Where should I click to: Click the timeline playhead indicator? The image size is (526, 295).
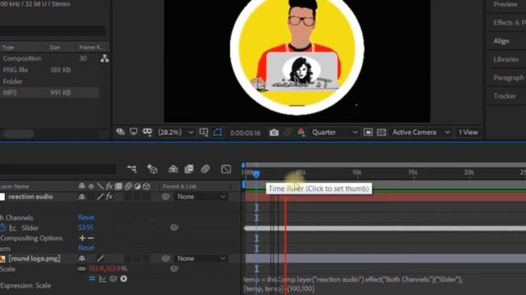[256, 175]
